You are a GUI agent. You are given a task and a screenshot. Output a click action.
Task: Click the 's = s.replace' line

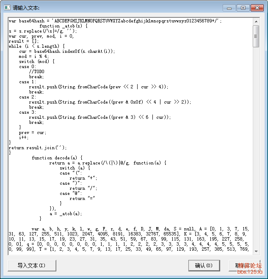click(x=43, y=31)
